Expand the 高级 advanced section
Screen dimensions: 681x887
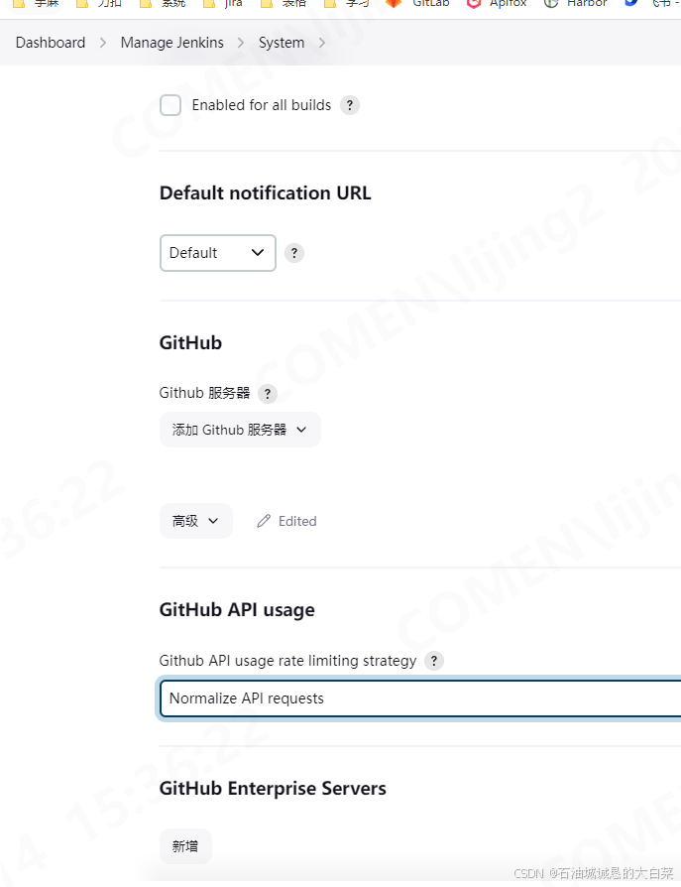tap(195, 521)
